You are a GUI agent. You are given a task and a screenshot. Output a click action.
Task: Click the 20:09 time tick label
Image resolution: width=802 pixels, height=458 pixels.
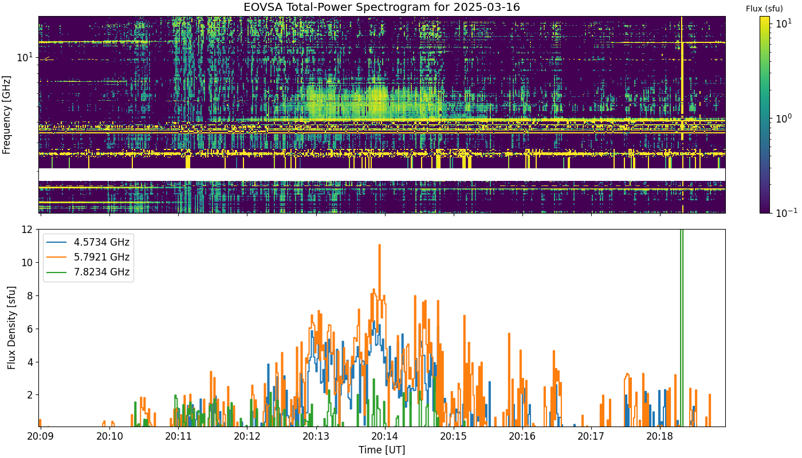(x=40, y=436)
